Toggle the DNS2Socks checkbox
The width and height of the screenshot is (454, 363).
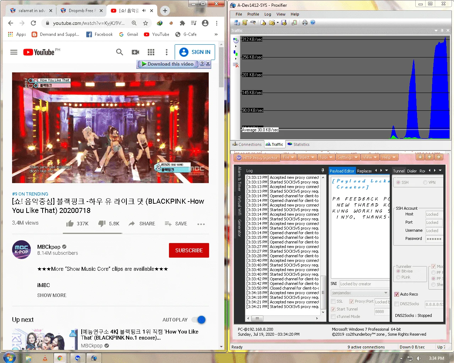coord(396,304)
